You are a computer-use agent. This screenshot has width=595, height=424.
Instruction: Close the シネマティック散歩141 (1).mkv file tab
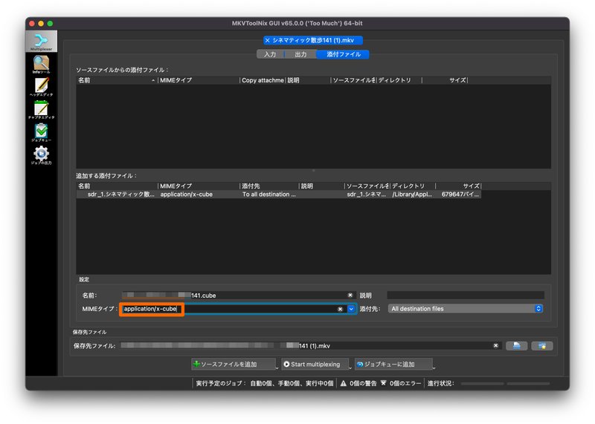click(x=267, y=40)
